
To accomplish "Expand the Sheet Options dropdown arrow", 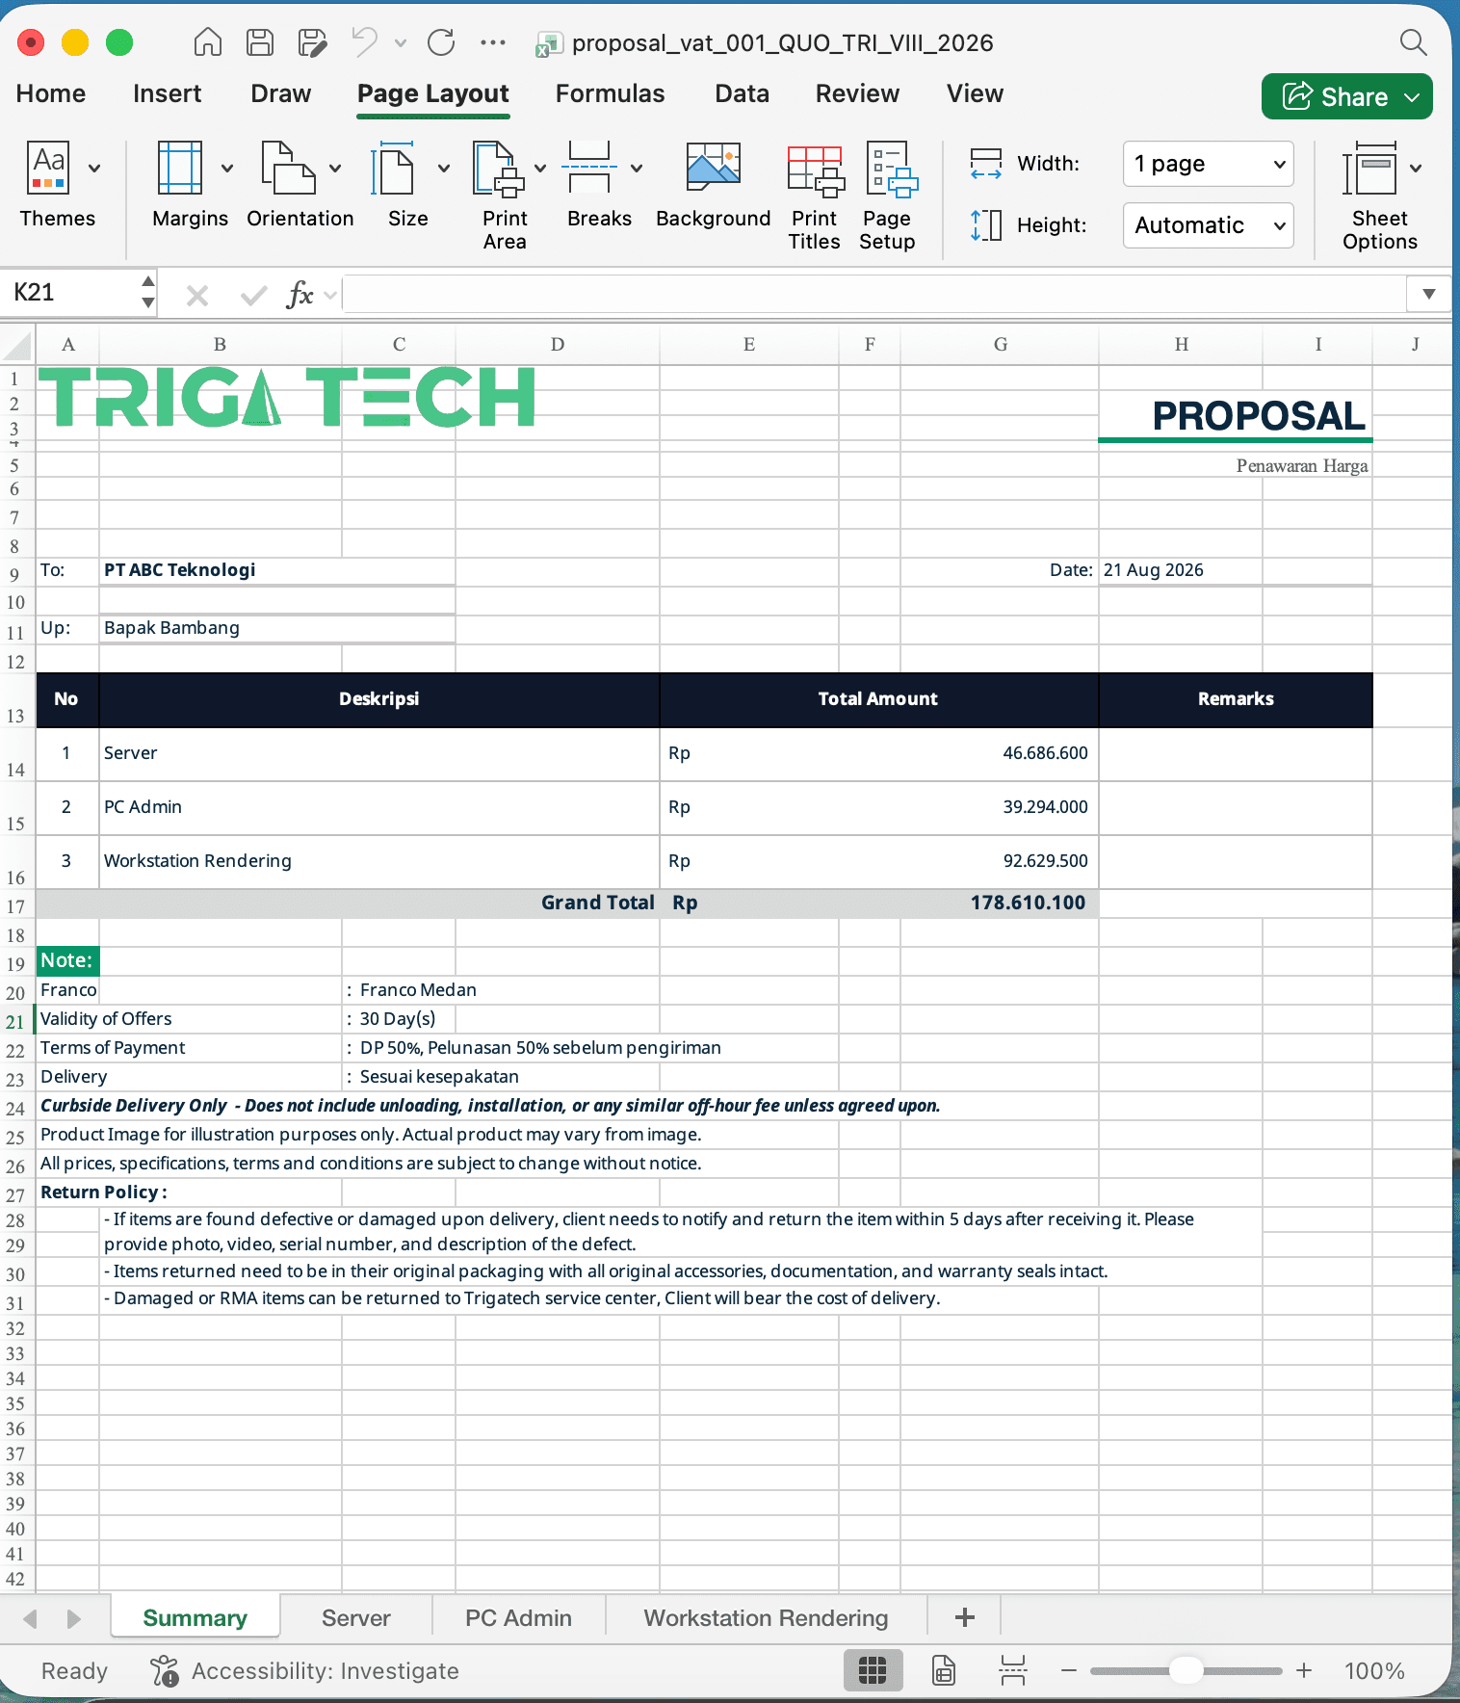I will (1416, 169).
